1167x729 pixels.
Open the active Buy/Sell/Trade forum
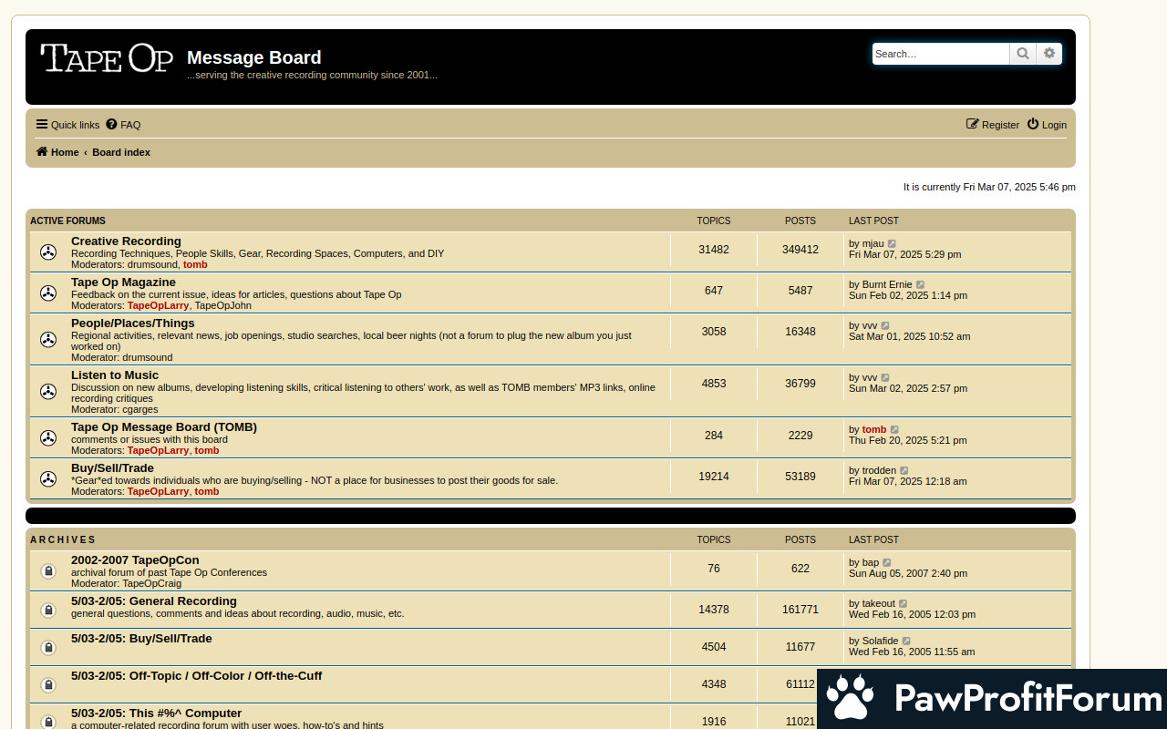click(112, 468)
